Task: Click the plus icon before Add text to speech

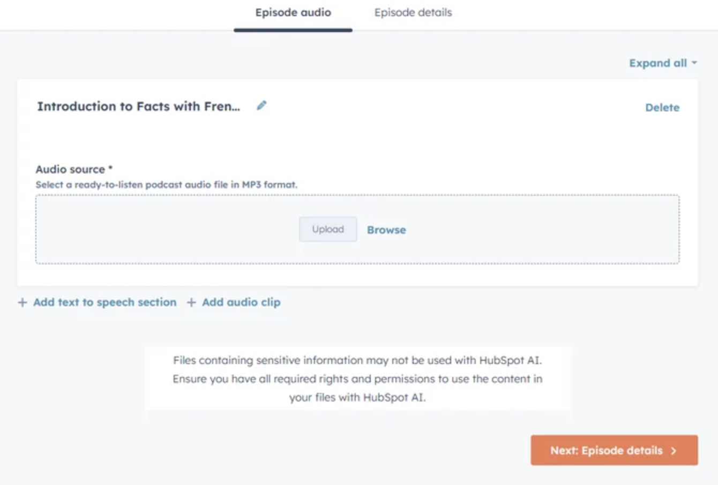Action: click(x=22, y=302)
